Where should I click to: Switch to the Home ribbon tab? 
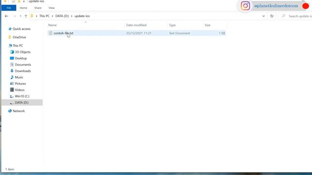[23, 8]
